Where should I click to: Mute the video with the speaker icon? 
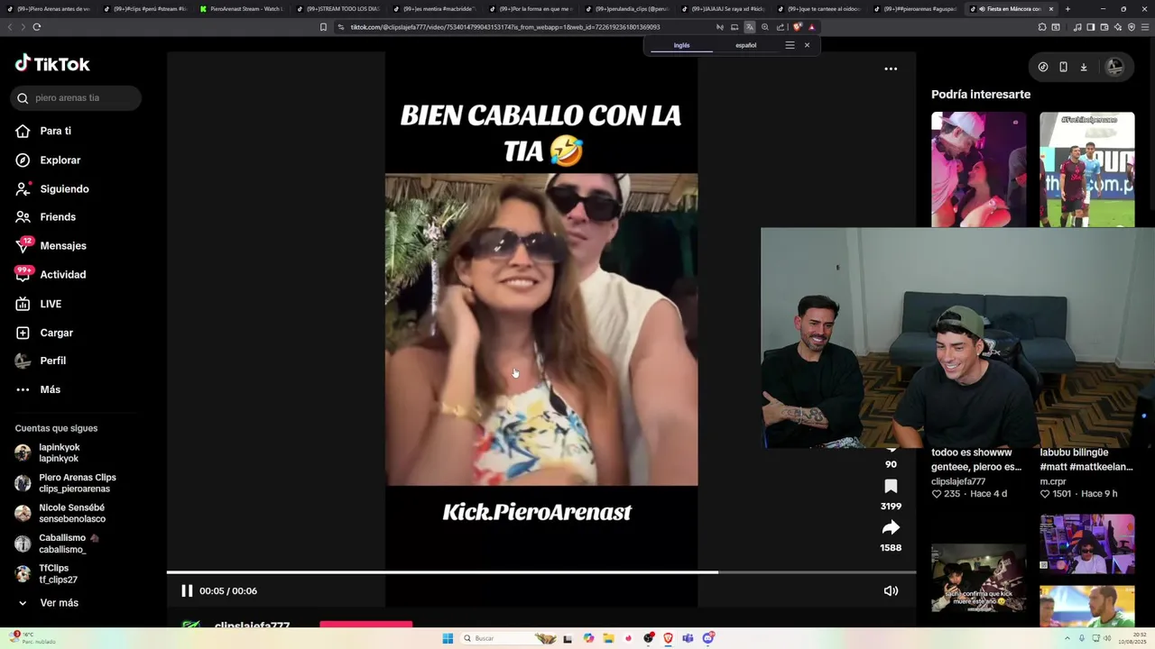pos(891,590)
